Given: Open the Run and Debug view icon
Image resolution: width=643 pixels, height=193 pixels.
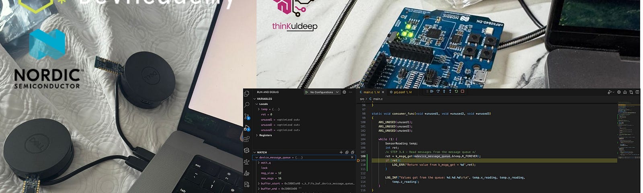Looking at the screenshot, I should 246,128.
